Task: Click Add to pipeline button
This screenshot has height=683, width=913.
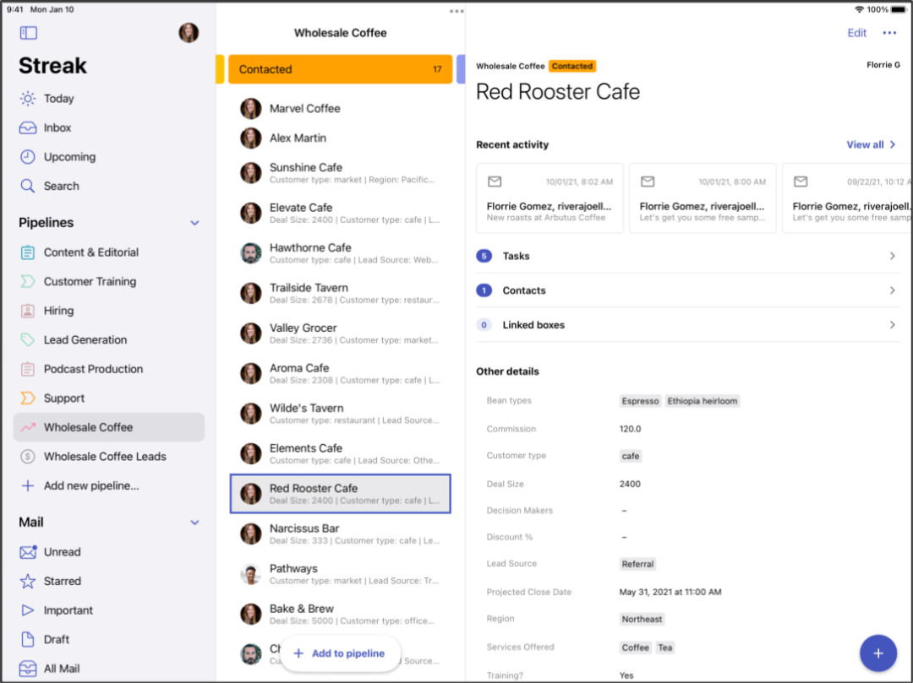Action: click(340, 653)
